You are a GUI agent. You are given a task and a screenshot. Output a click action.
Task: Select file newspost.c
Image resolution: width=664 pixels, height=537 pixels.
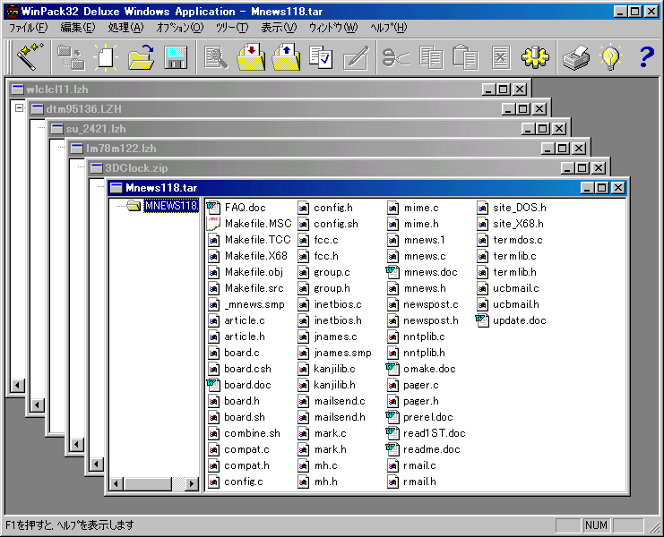pos(423,304)
